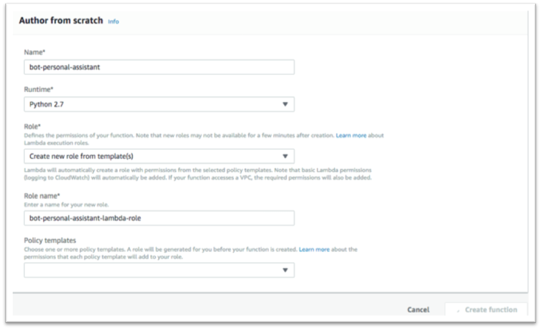Click the Role label
Viewport: 541px width, 329px height.
coord(32,127)
